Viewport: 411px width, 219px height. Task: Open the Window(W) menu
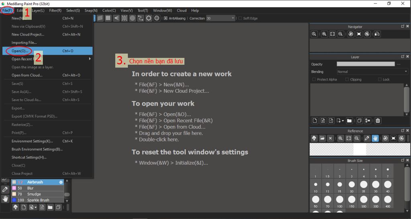click(x=163, y=10)
